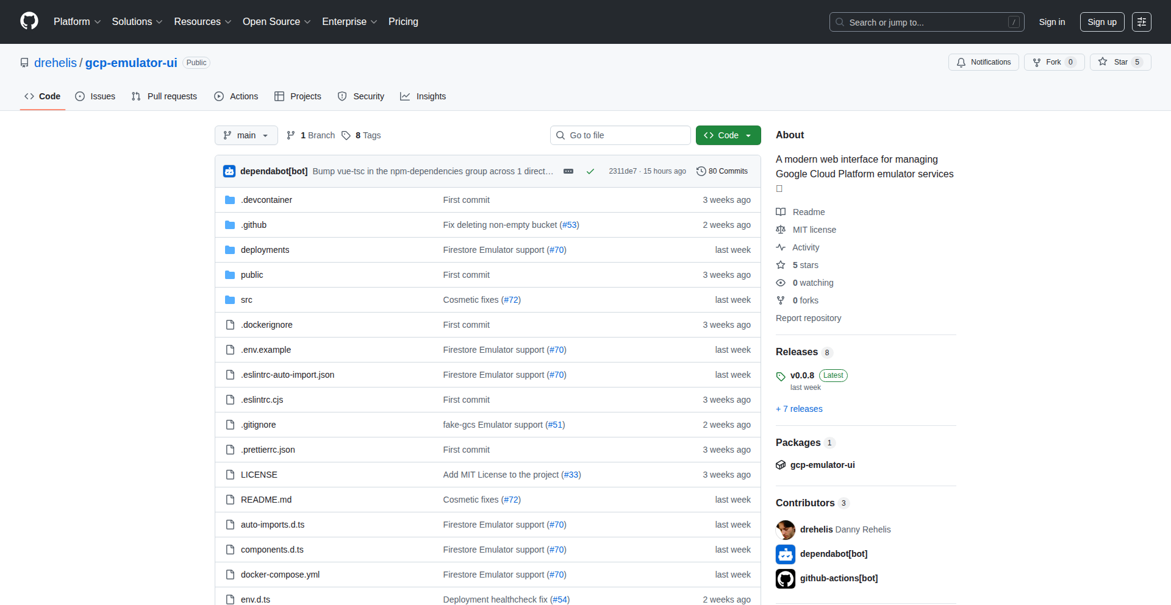Expand the green Code dropdown button
This screenshot has height=605, width=1171.
728,135
